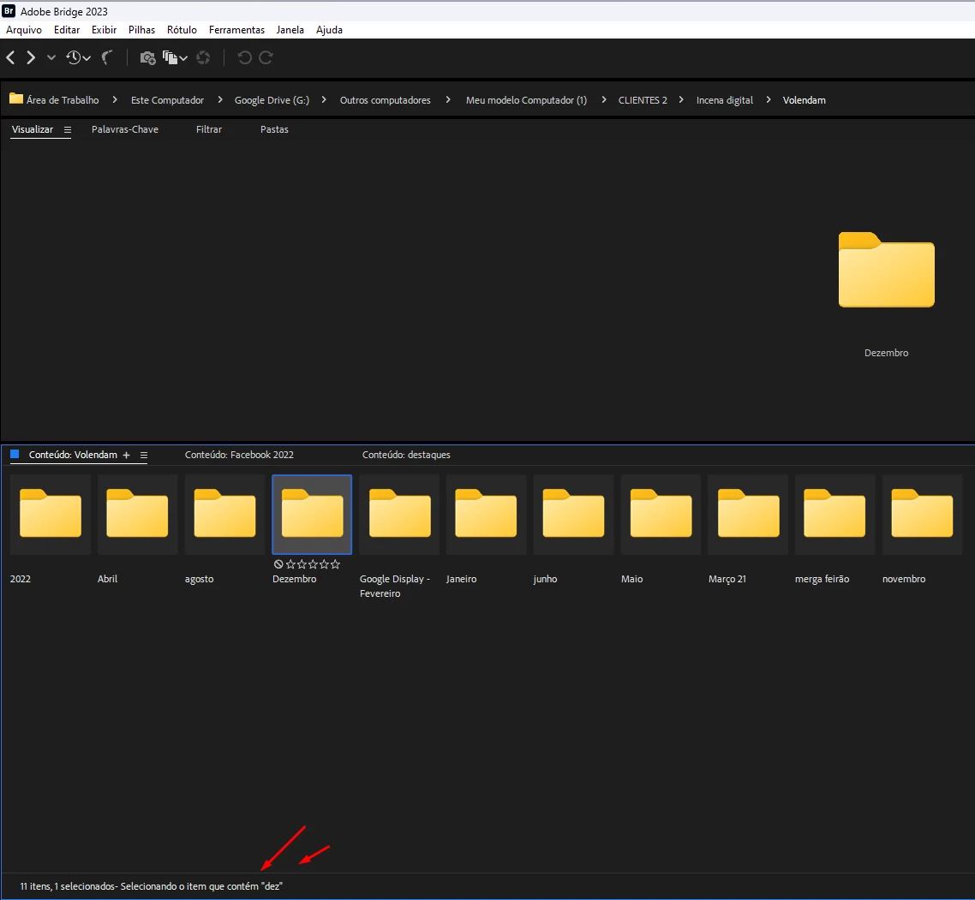Image resolution: width=975 pixels, height=900 pixels.
Task: Click Outros computadores breadcrumb
Action: pos(385,100)
